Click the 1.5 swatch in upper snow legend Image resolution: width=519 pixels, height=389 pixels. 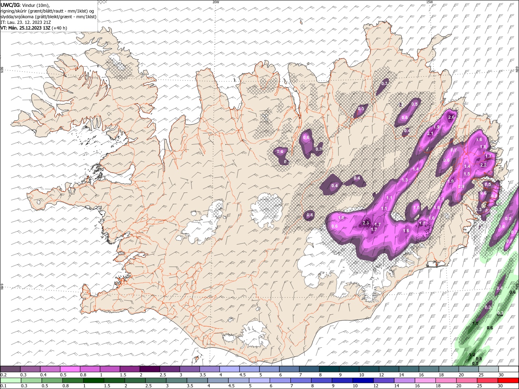coord(130,369)
